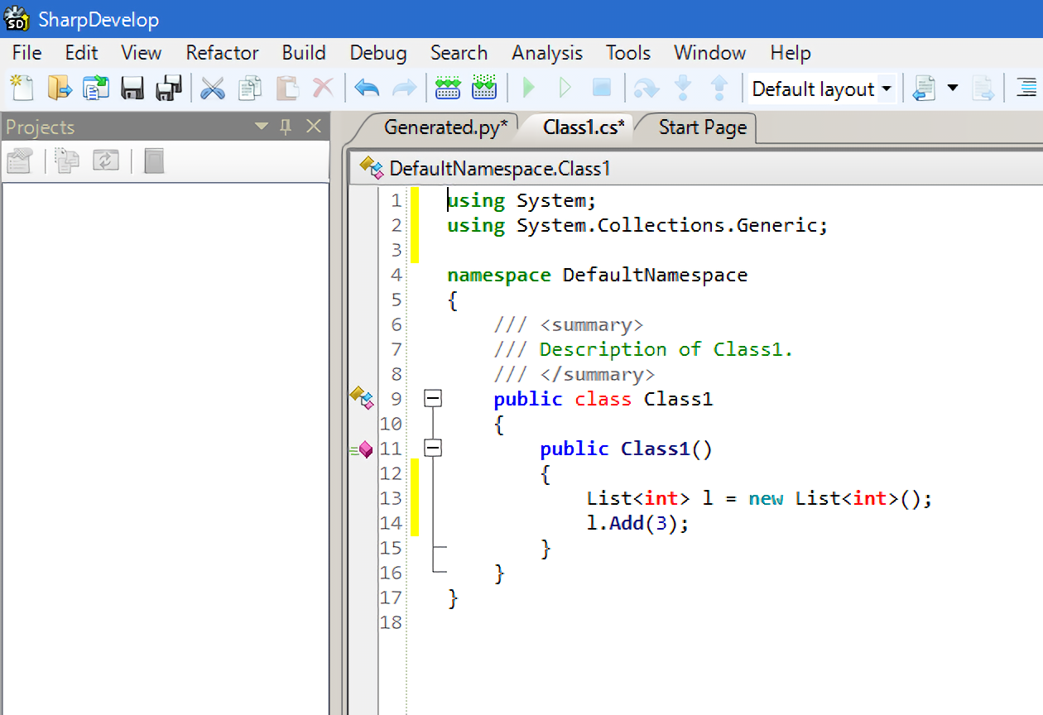1043x715 pixels.
Task: Click the Build Solution icon
Action: [x=447, y=88]
